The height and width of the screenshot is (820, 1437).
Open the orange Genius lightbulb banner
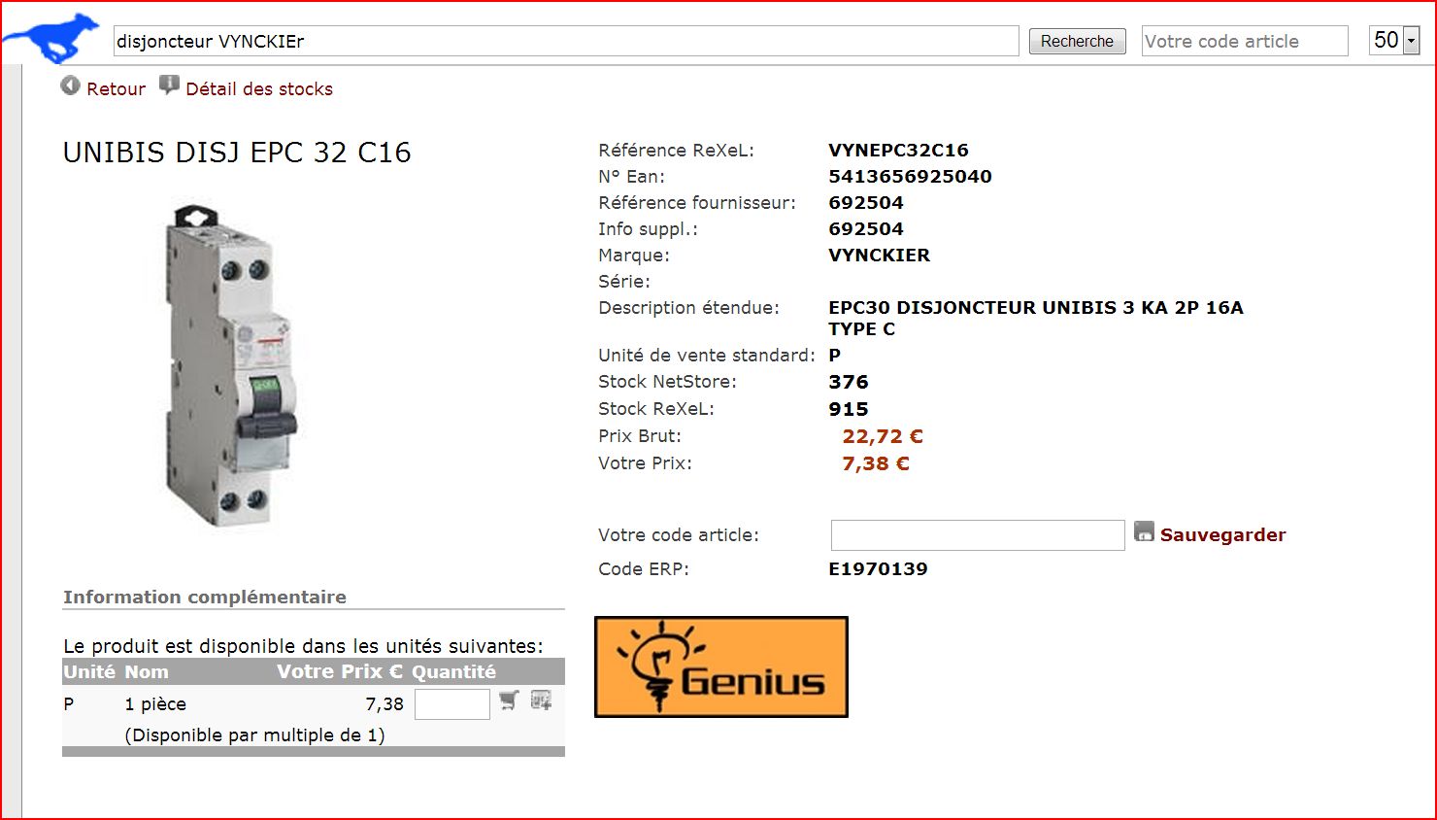[x=720, y=667]
